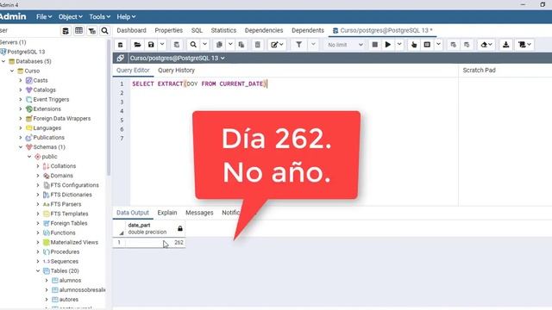Click the browser tree vertical scrollbar

tap(109, 107)
